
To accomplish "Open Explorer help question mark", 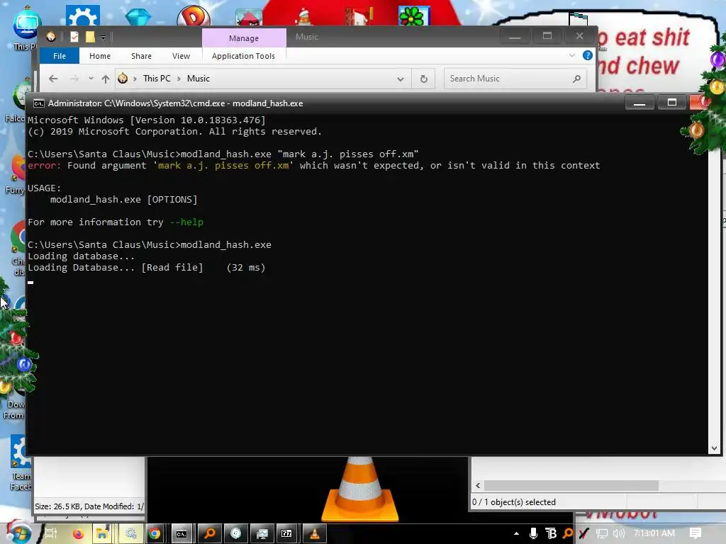I will point(588,55).
